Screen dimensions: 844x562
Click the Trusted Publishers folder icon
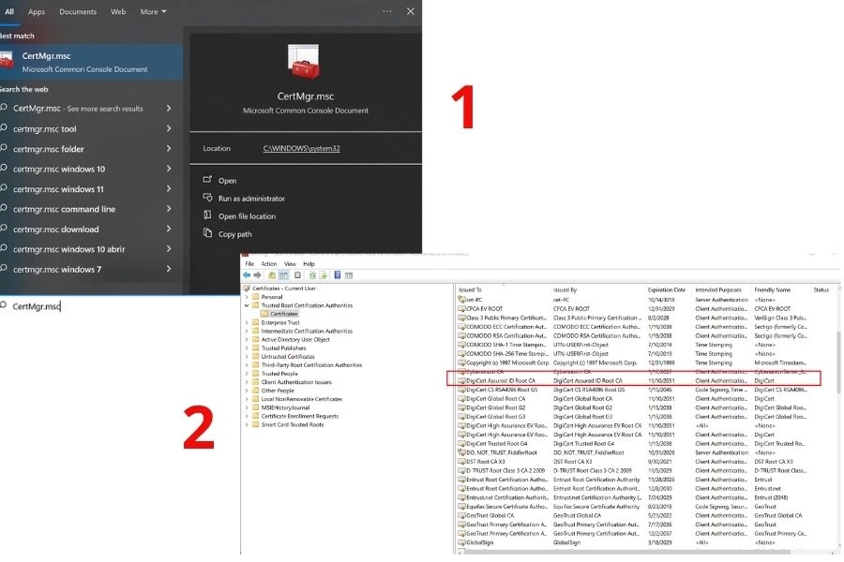(x=256, y=348)
